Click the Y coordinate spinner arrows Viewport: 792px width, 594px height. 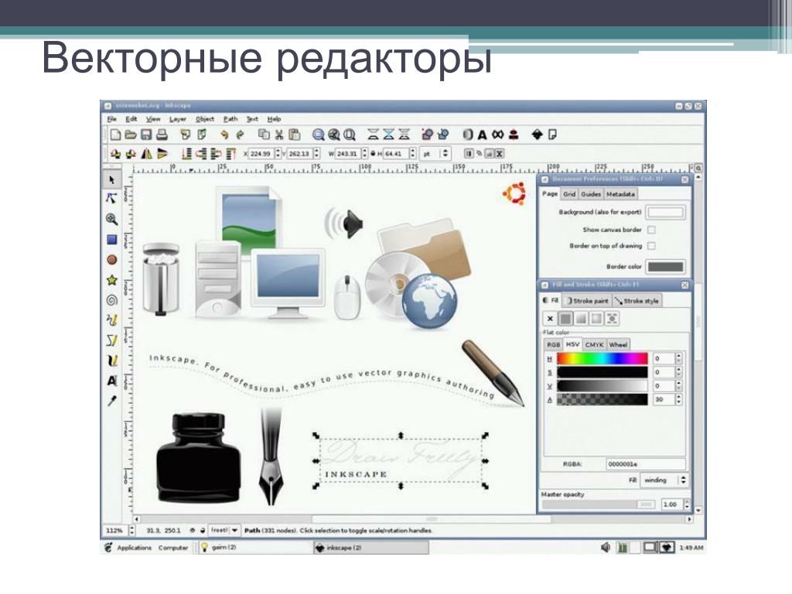point(316,154)
